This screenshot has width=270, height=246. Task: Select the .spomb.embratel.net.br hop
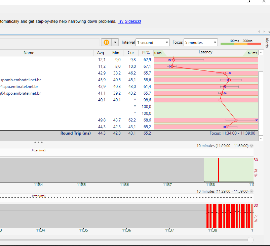point(21,80)
